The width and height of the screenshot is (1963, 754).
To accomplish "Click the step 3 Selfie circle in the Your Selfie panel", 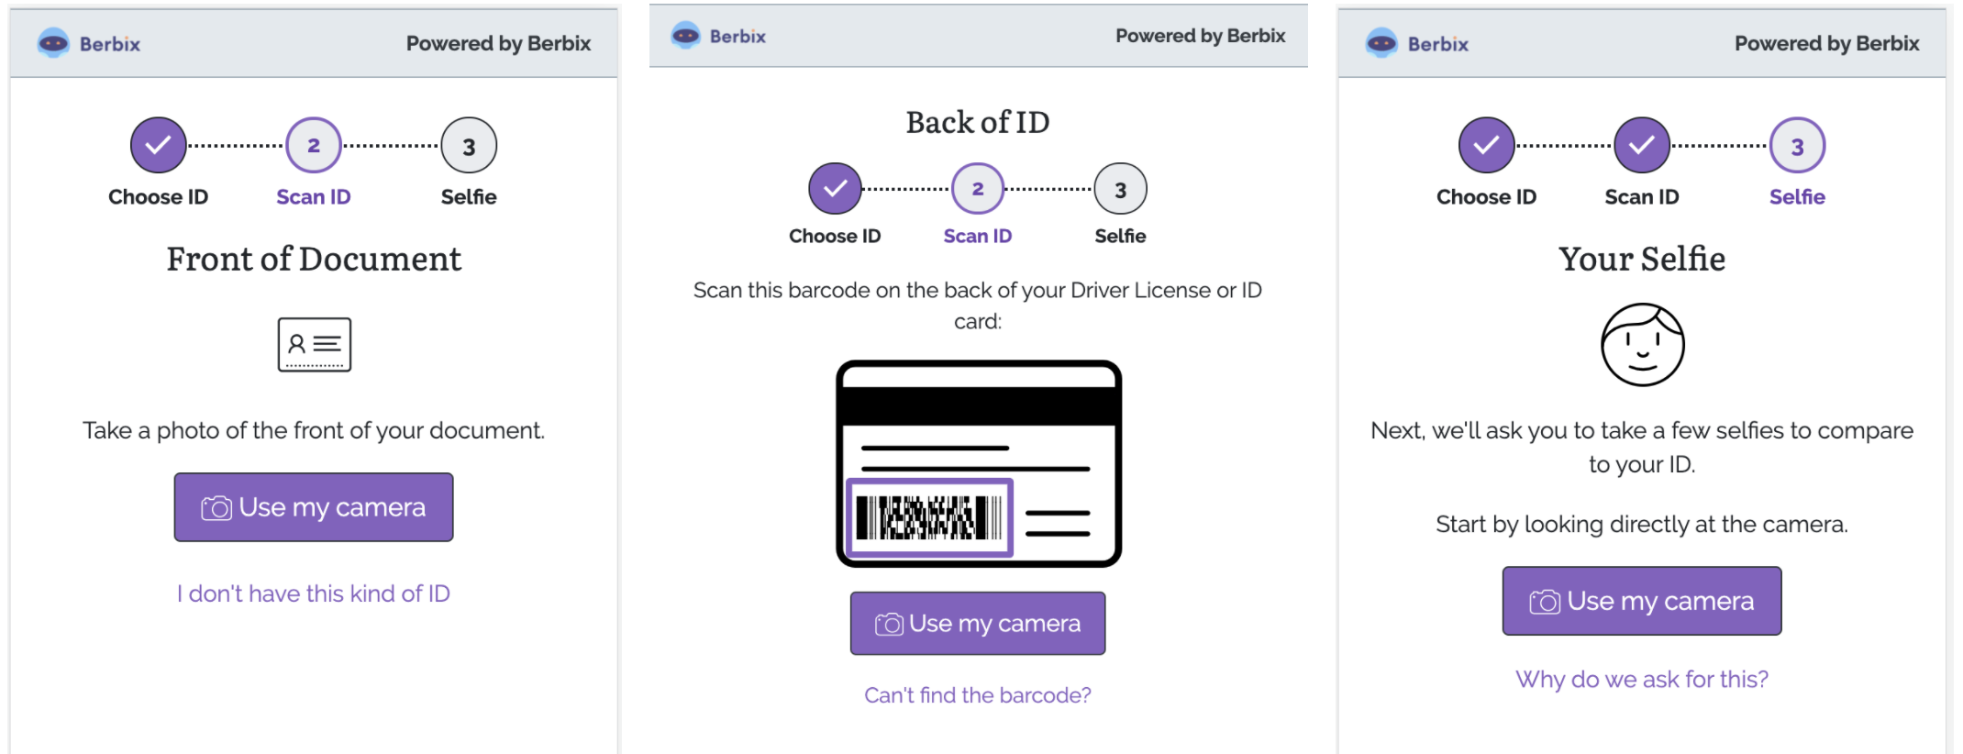I will point(1797,145).
